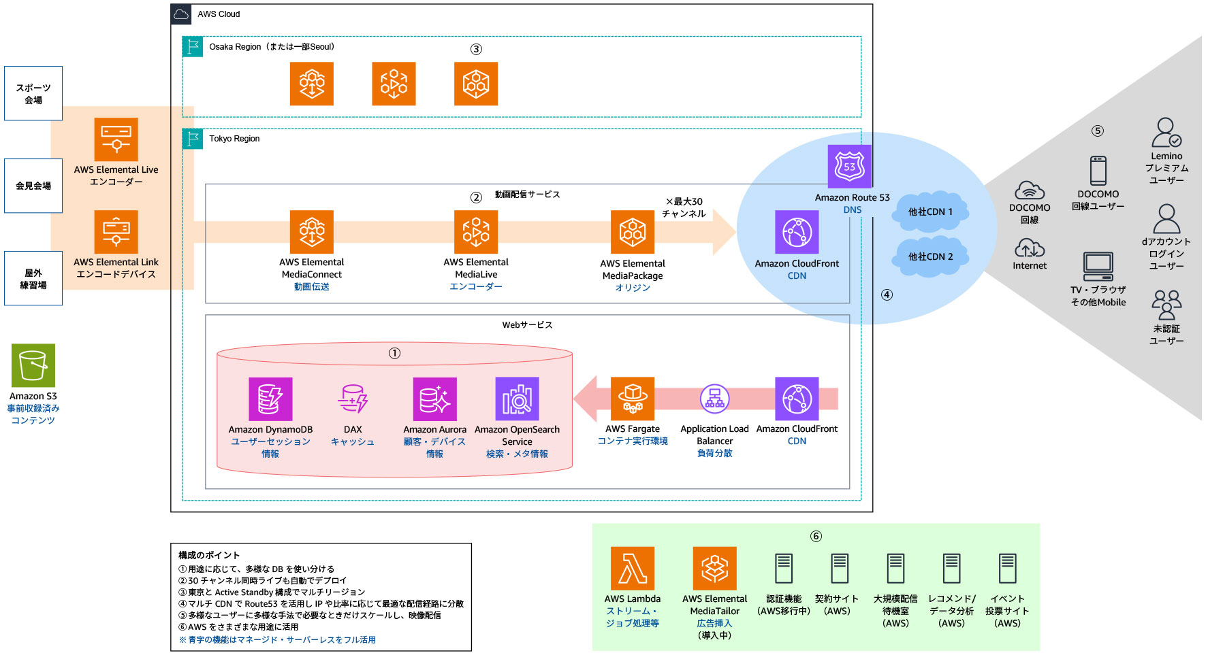This screenshot has height=655, width=1208.
Task: Click the ×最大30チャンネル text
Action: point(684,207)
